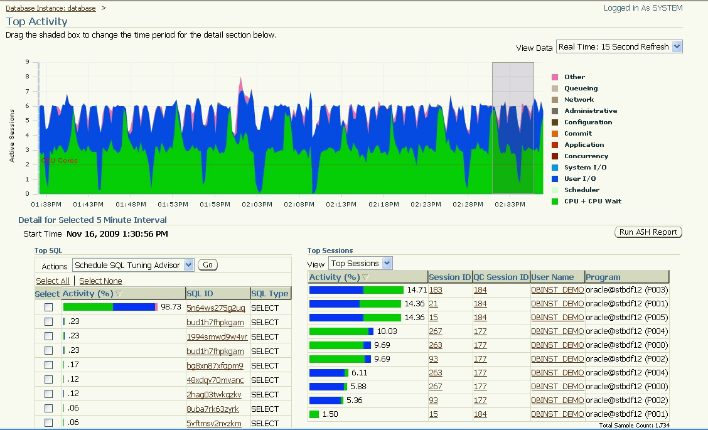The image size is (708, 430).
Task: Click the User I/O legend color square
Action: click(x=555, y=179)
